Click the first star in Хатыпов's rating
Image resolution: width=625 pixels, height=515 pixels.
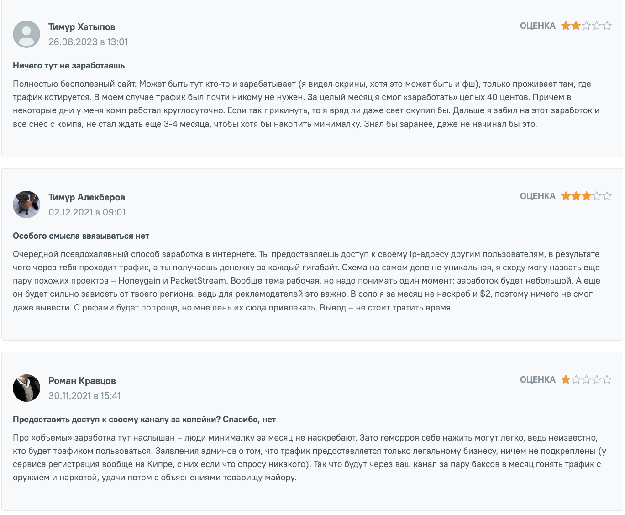coord(566,26)
